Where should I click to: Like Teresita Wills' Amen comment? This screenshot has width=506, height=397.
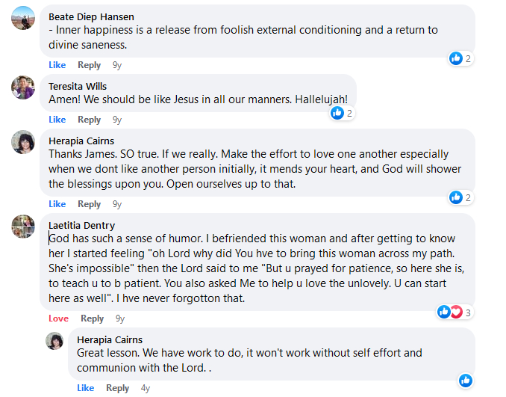pos(57,120)
